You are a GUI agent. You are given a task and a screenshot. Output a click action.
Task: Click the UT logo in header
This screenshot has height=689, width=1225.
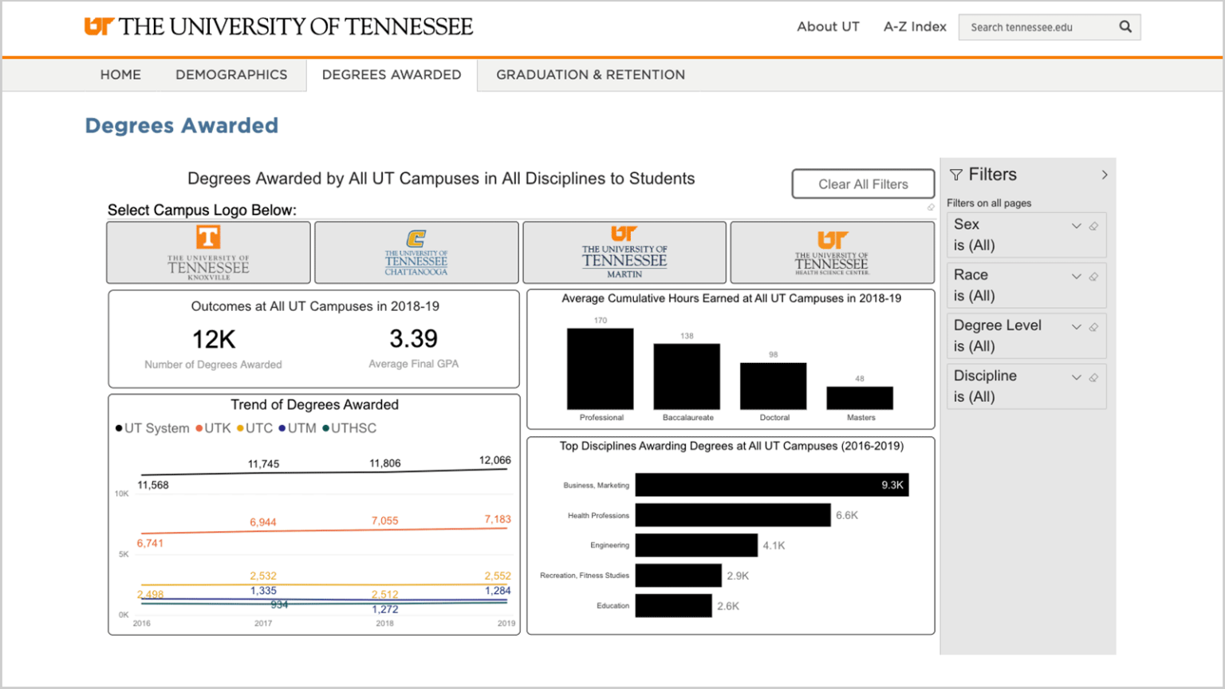click(278, 26)
